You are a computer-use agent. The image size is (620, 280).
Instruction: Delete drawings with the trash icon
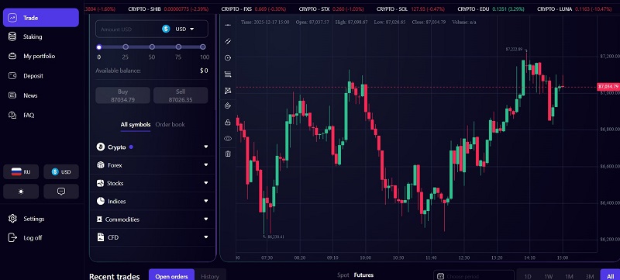[x=228, y=154]
